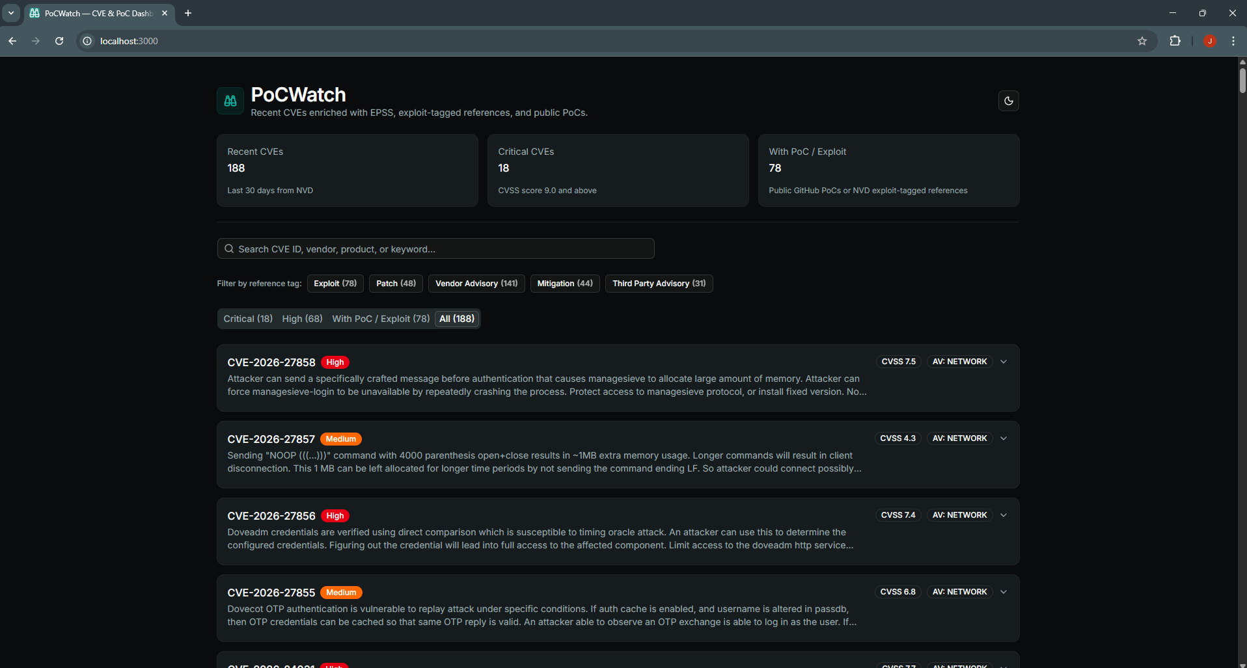Switch to the With PoC / Exploit (78) tab

point(381,319)
